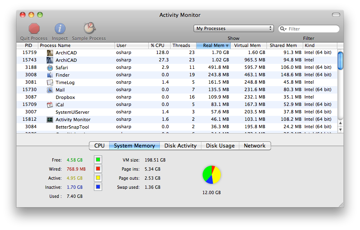
Task: Click the TimeLog process icon
Action: pos(50,82)
